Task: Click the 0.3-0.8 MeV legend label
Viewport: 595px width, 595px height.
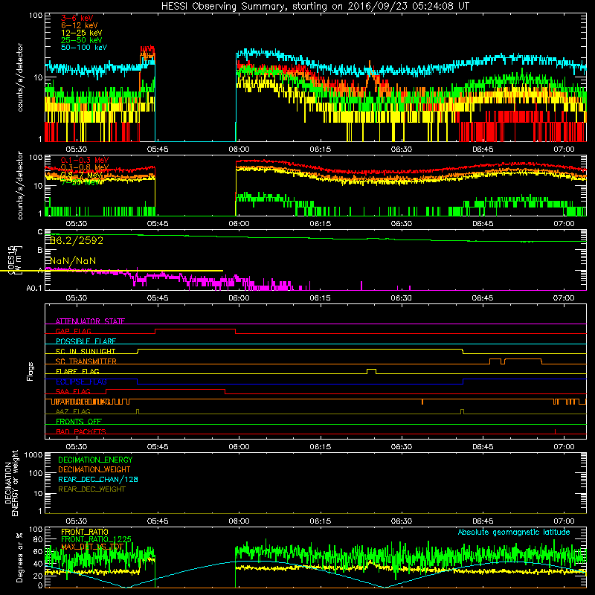Action: [85, 167]
